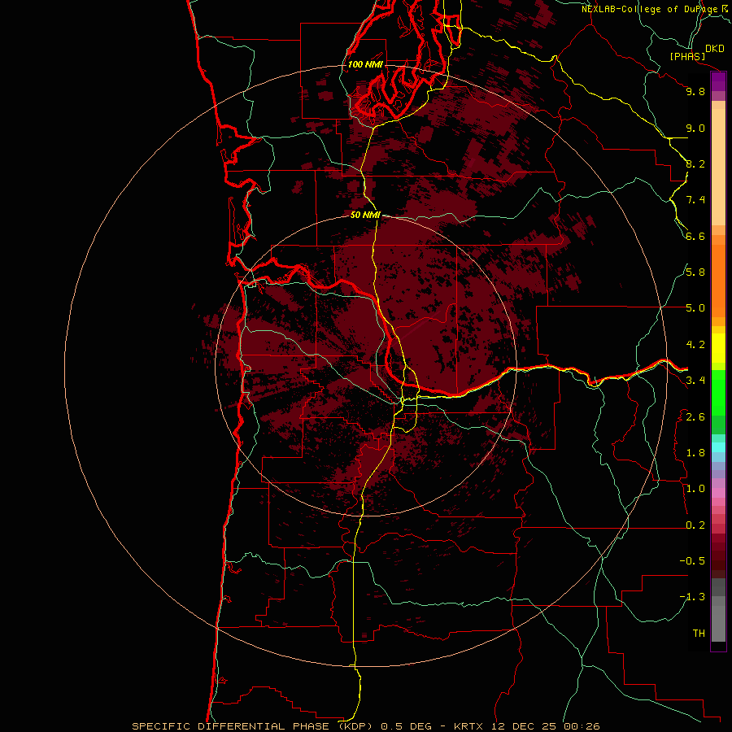This screenshot has width=732, height=732.
Task: Click the 2.6 scale value
Action: click(x=695, y=417)
